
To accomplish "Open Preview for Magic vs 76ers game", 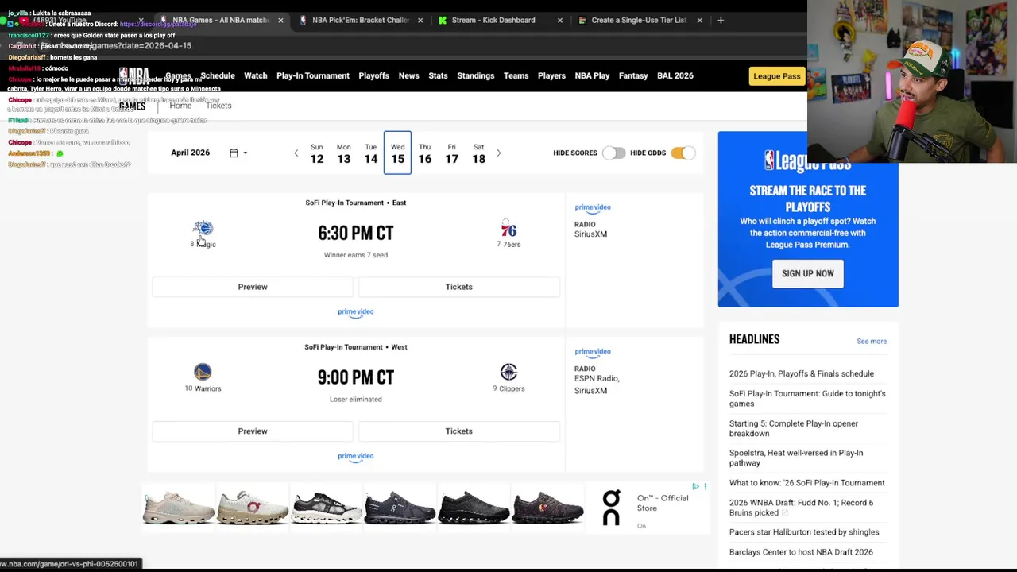I will click(x=253, y=287).
